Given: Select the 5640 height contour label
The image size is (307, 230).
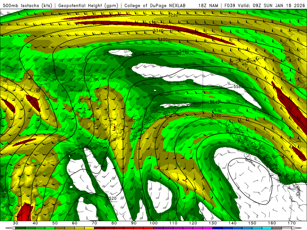Looking at the screenshot, I should 215,102.
